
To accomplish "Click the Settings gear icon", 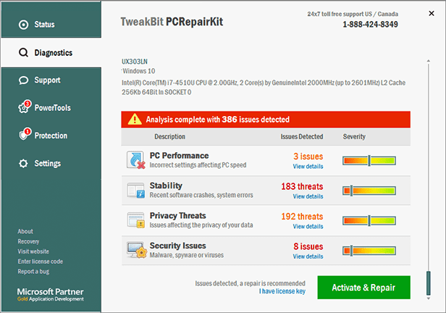I will pos(23,163).
